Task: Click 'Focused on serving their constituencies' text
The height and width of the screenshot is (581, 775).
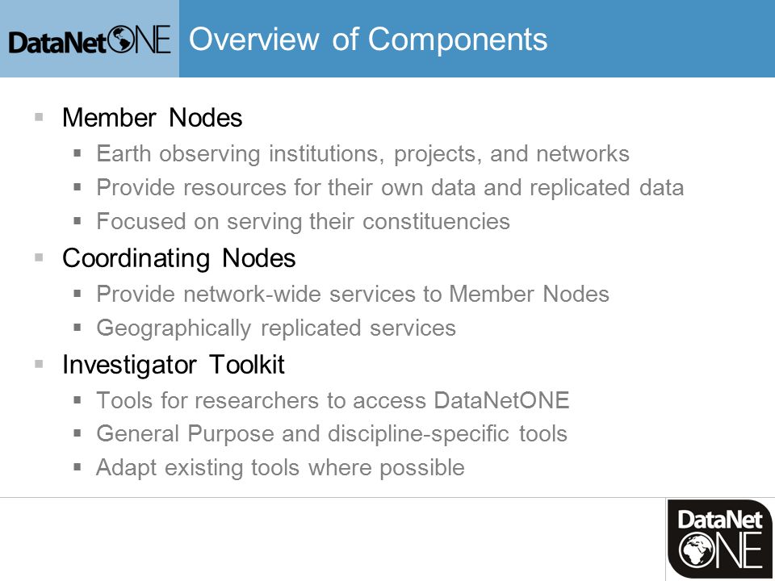Action: pos(303,221)
